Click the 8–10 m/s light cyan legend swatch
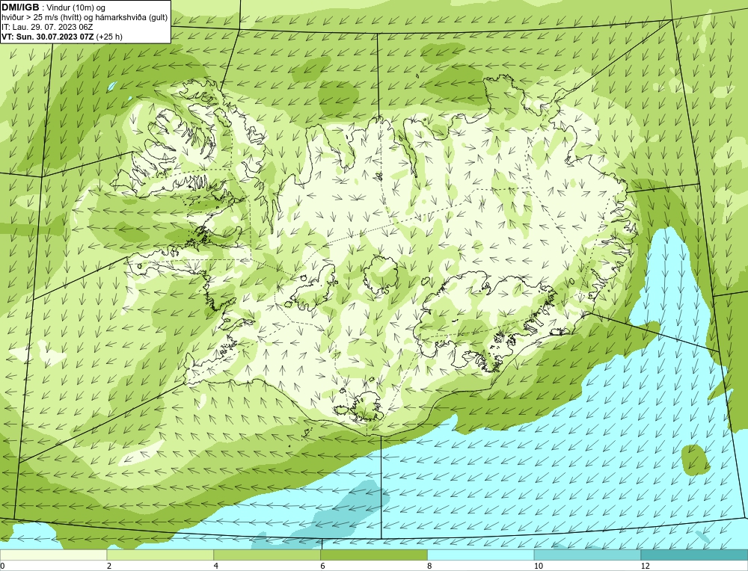 tap(481, 555)
